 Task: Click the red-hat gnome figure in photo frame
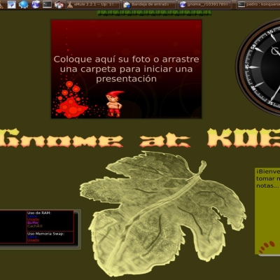(x=114, y=104)
